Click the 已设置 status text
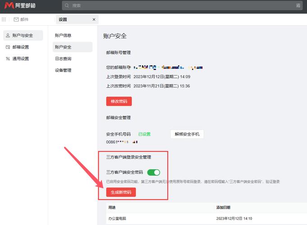Image resolution: width=307 pixels, height=225 pixels. 144,134
